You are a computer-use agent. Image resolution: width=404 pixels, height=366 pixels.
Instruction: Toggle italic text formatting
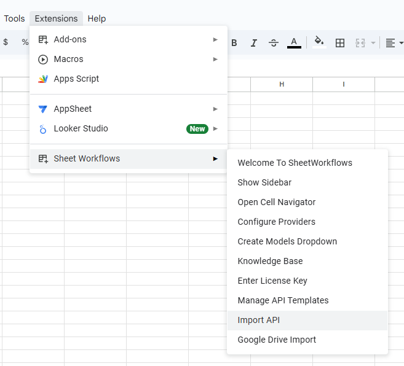(253, 42)
